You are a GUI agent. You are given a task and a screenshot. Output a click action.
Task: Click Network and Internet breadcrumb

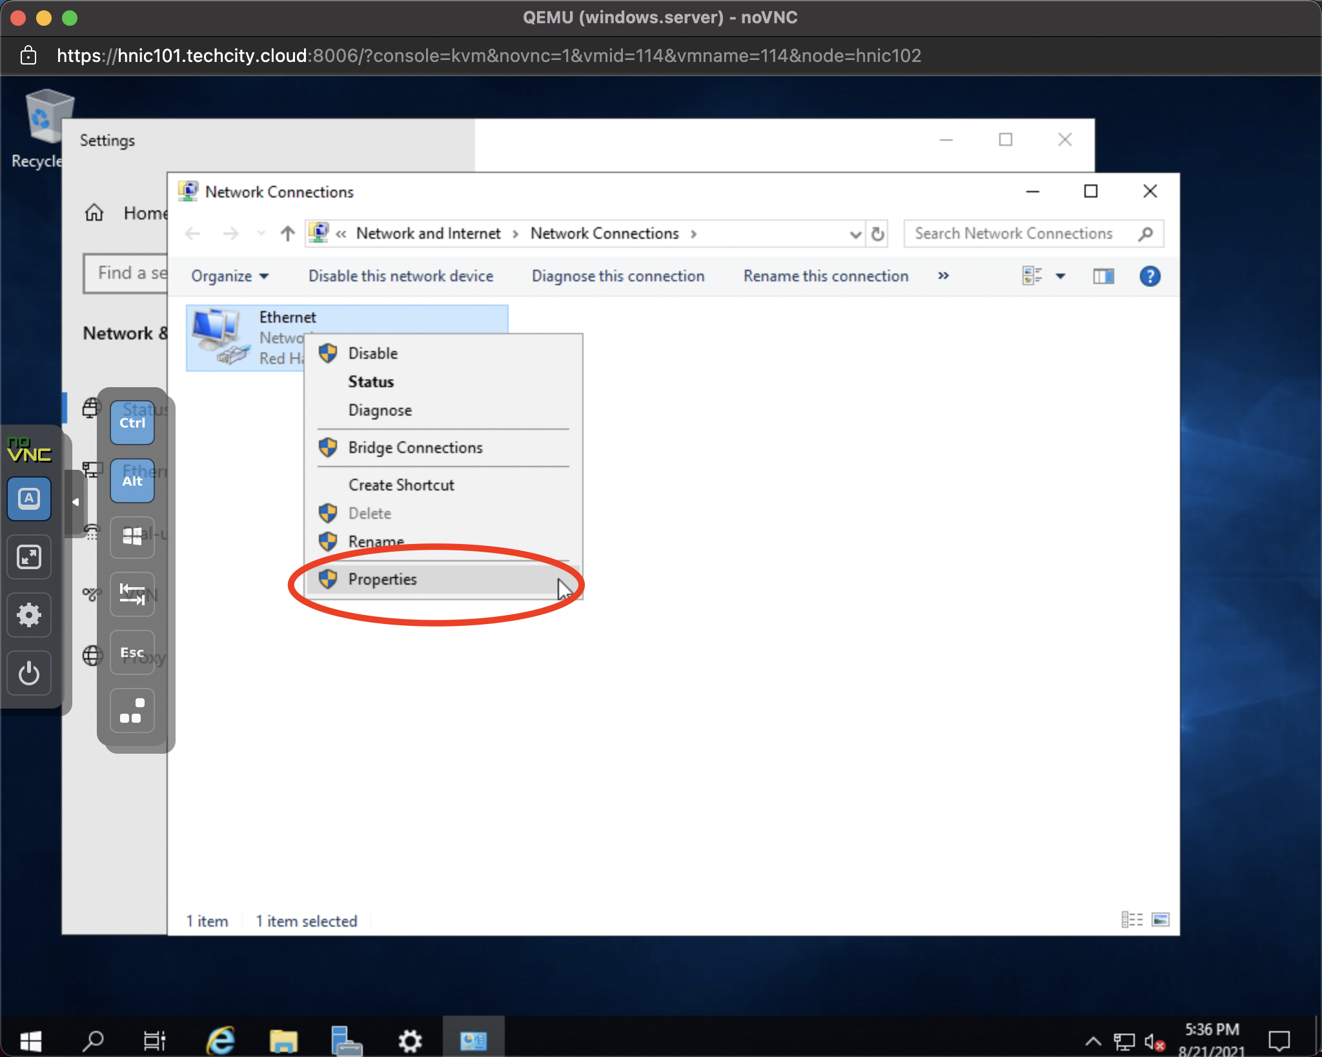coord(428,234)
